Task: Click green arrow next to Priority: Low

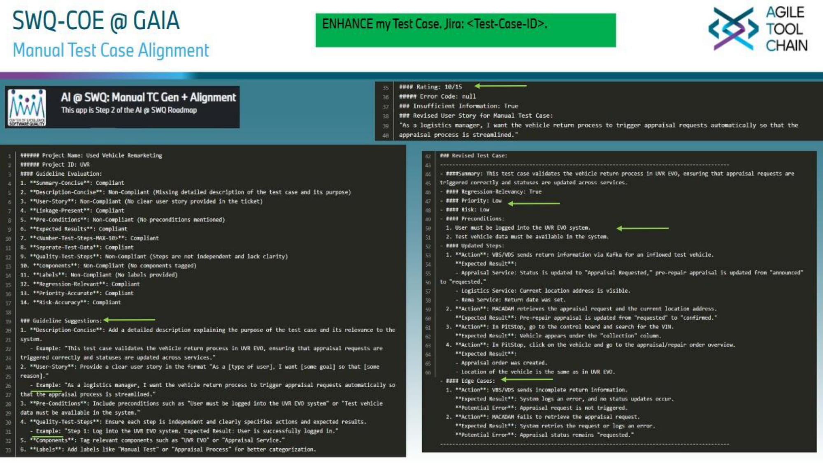Action: tap(533, 203)
